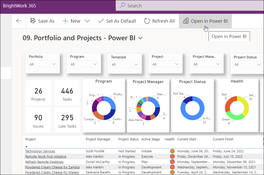
Task: Open the Program filter dropdown
Action: [84, 64]
